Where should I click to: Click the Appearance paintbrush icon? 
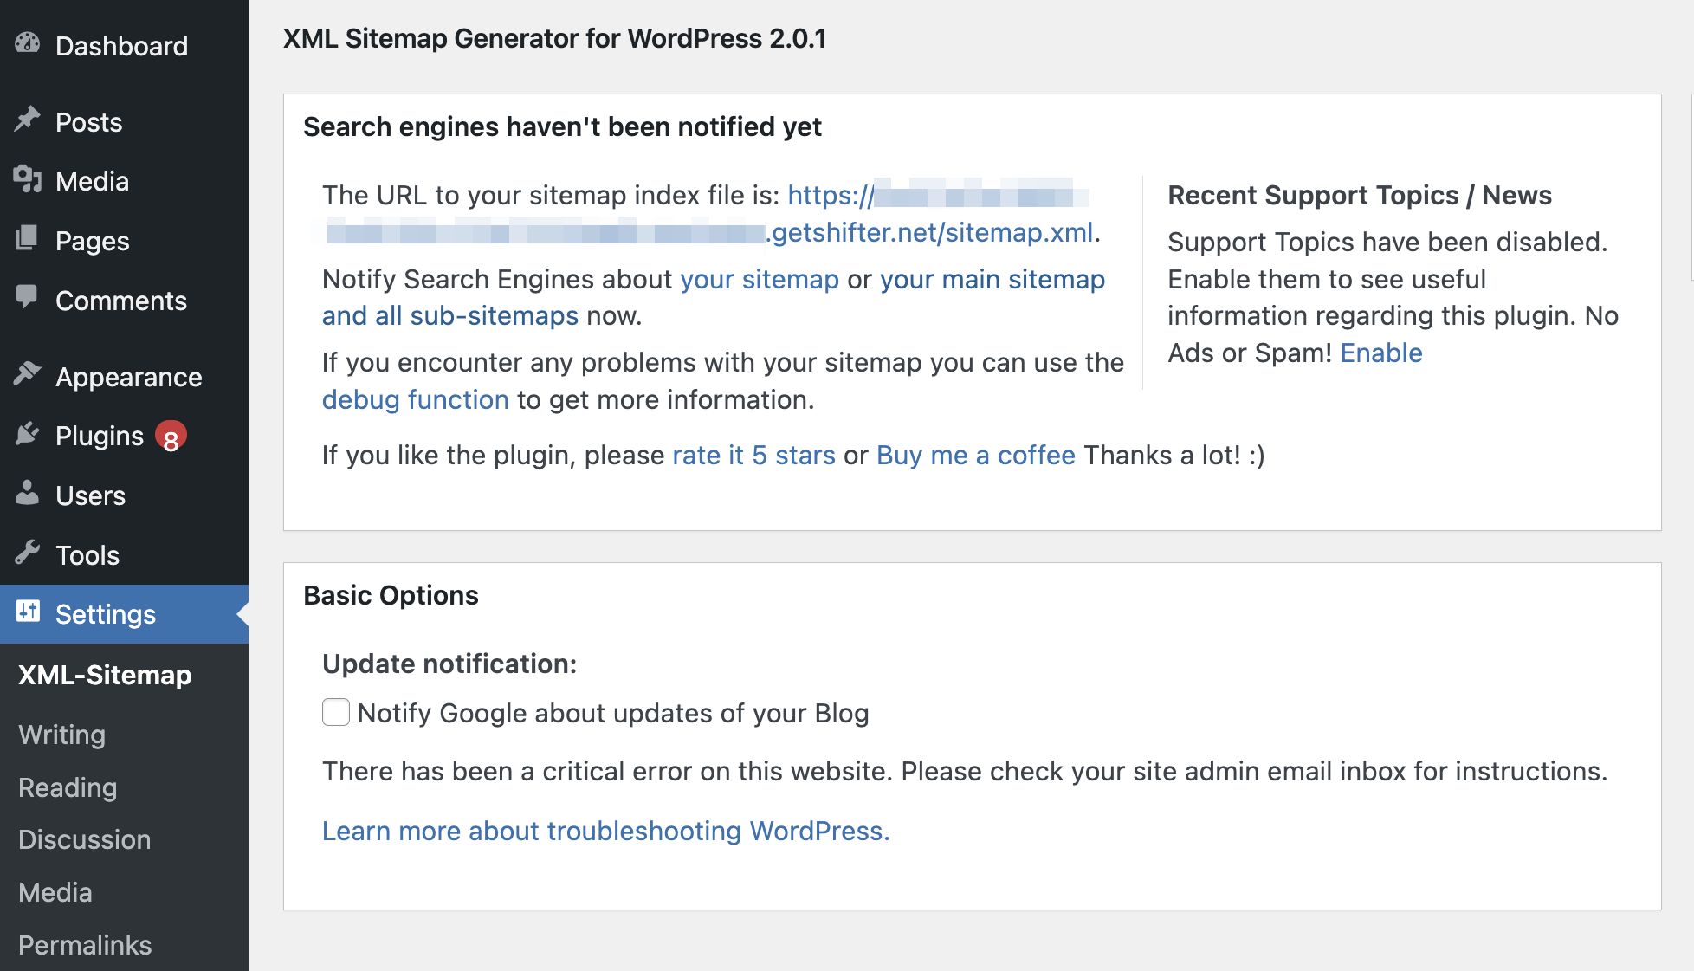[x=28, y=374]
